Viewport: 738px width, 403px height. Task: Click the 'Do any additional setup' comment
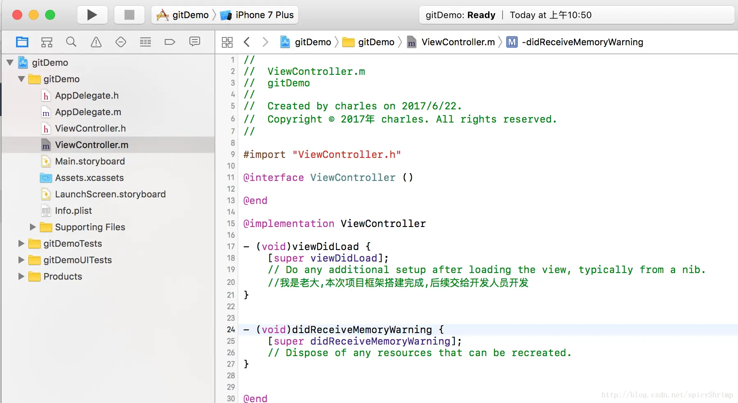[x=487, y=270]
